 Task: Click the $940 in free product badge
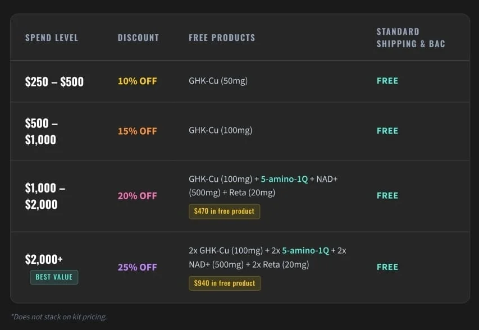coord(224,283)
